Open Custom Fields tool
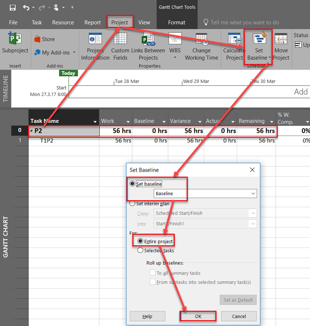Viewport: 310px width, 326px height. [x=120, y=39]
